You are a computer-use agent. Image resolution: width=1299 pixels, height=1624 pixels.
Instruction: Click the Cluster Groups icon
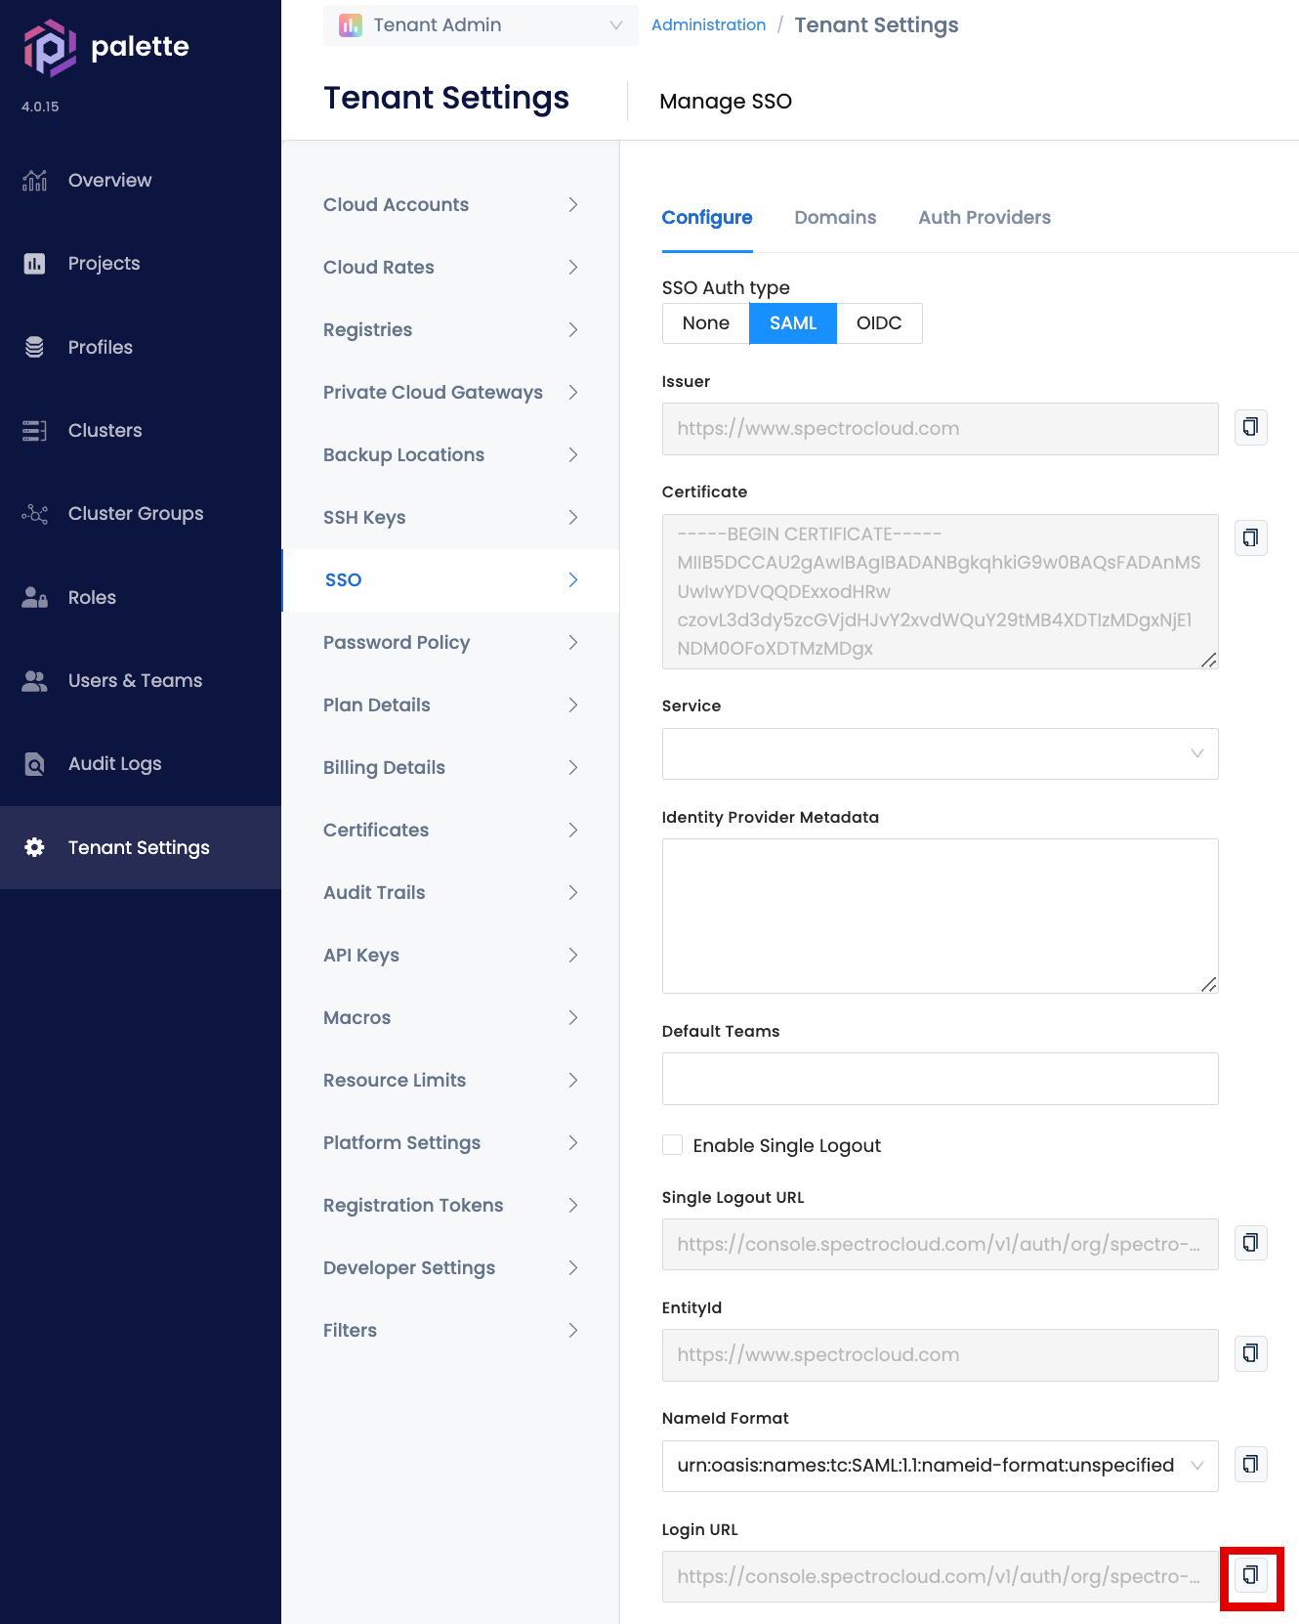[34, 514]
